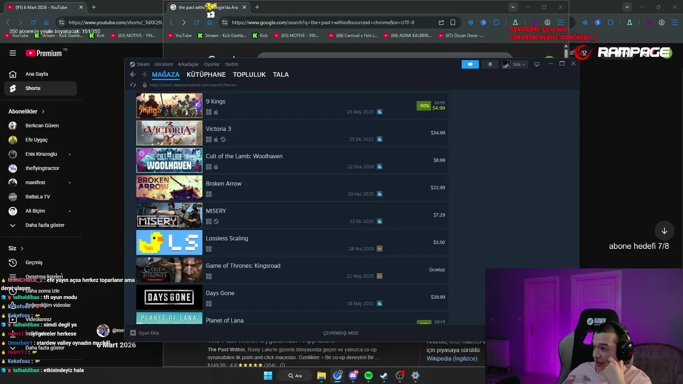This screenshot has height=384, width=683.
Task: Open Steam from the taskbar
Action: point(384,375)
